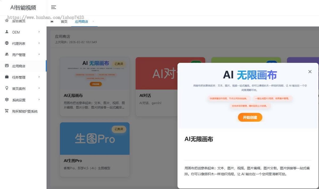This screenshot has width=319, height=189.
Task: Select the 应用商店 tab
Action: [81, 21]
